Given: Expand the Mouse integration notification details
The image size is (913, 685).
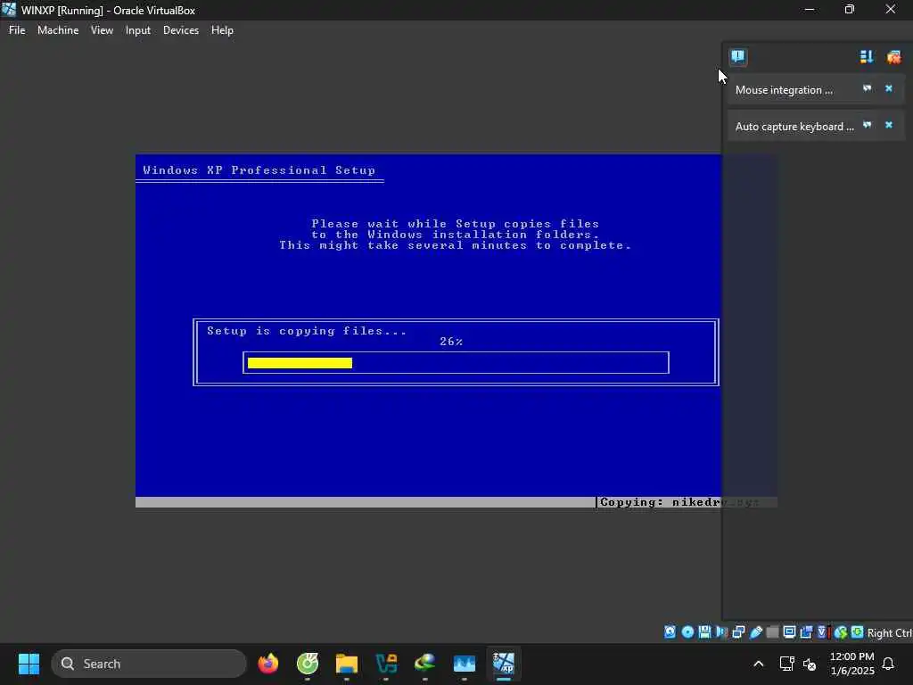Looking at the screenshot, I should (x=867, y=88).
